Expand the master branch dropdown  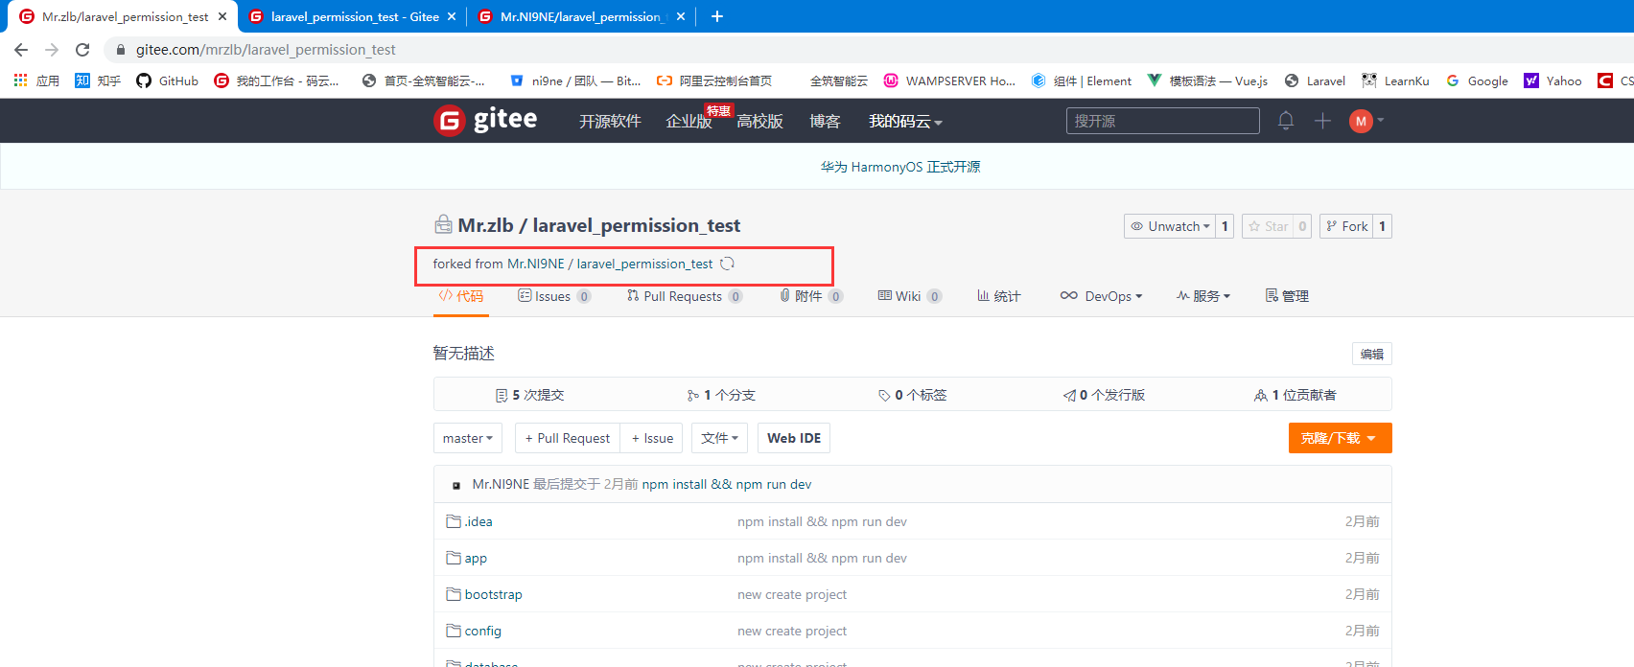(468, 438)
